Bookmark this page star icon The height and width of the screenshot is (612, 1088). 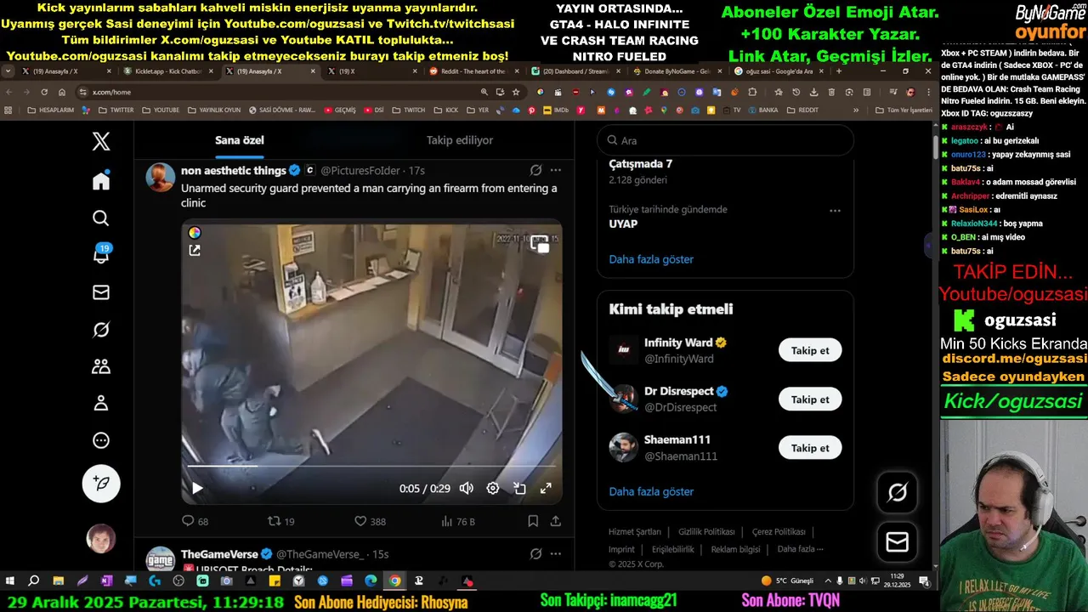pyautogui.click(x=516, y=92)
